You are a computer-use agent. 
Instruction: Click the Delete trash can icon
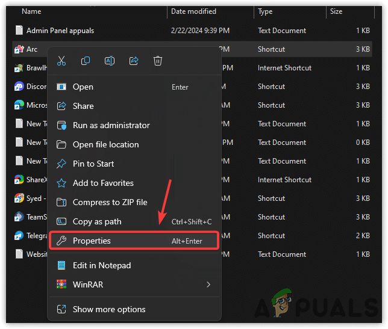coord(158,61)
